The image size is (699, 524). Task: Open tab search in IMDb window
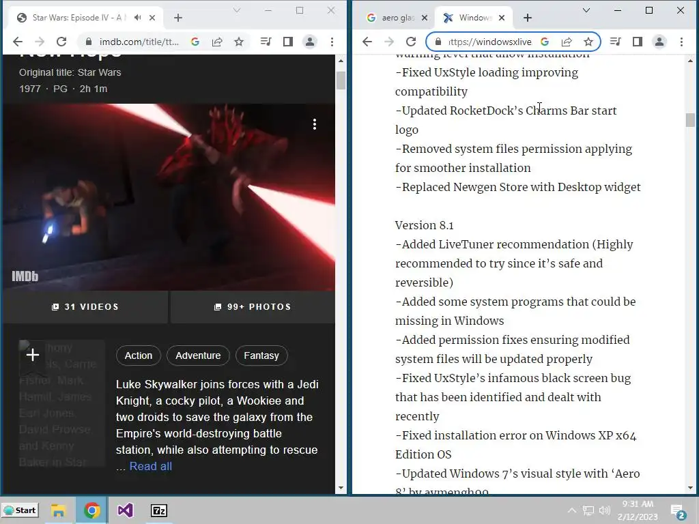237,10
